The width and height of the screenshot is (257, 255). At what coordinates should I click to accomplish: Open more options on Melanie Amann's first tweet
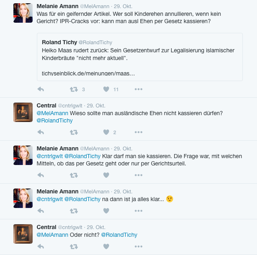click(x=139, y=89)
